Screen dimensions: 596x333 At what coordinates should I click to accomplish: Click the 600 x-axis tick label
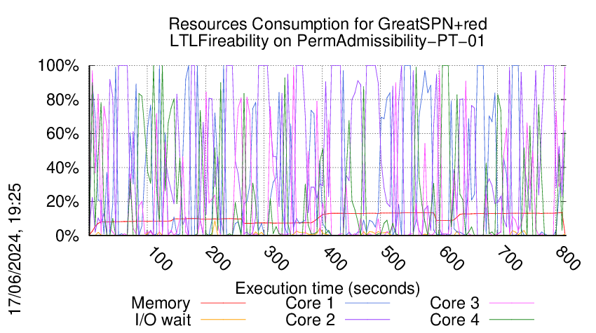click(x=451, y=259)
